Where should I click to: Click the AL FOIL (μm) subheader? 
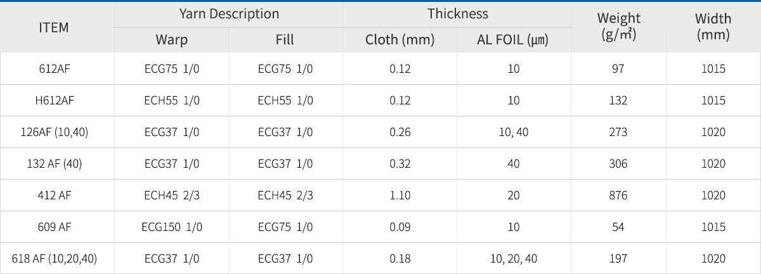(x=514, y=40)
